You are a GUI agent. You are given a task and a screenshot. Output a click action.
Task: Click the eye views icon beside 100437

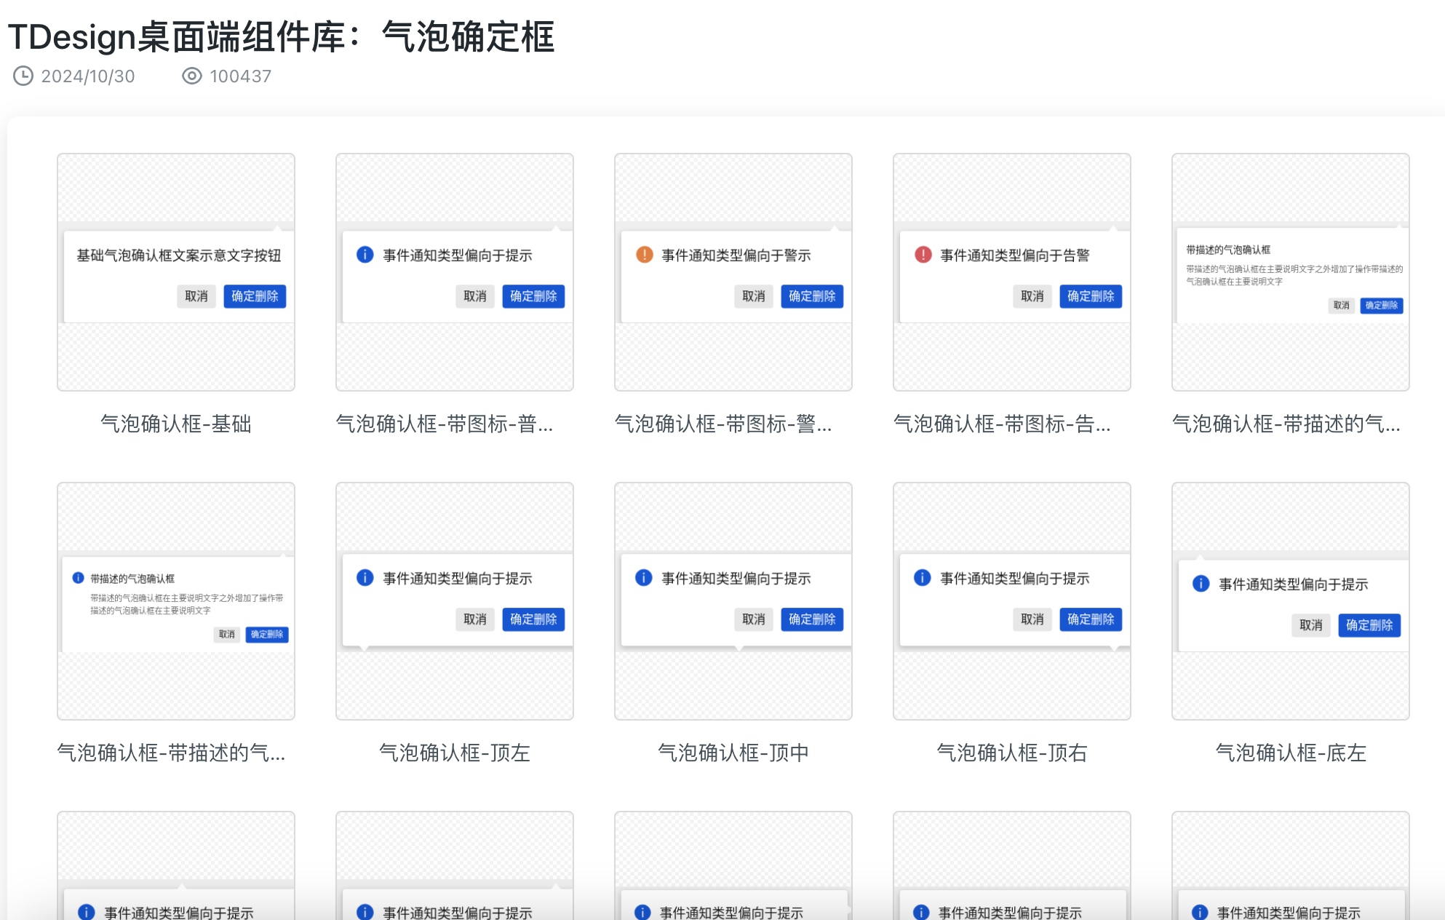[x=191, y=76]
